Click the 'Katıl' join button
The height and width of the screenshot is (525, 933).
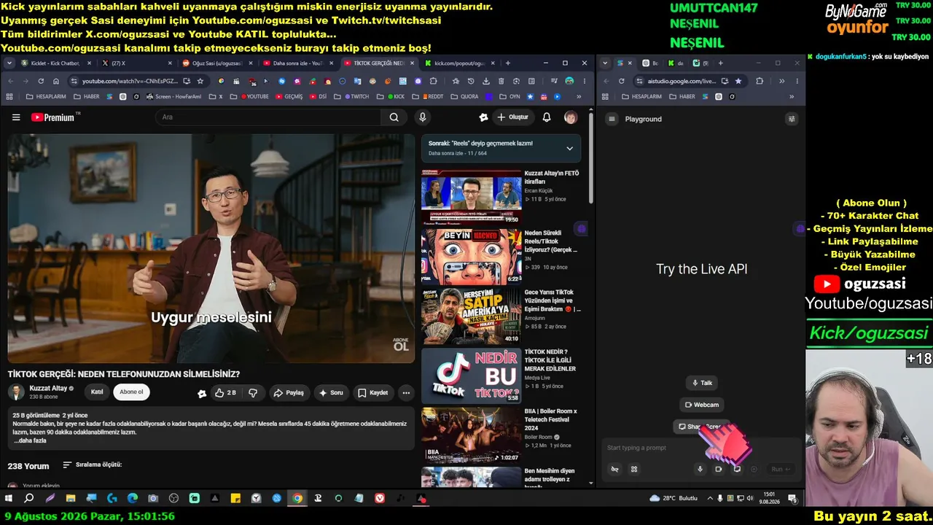click(97, 392)
